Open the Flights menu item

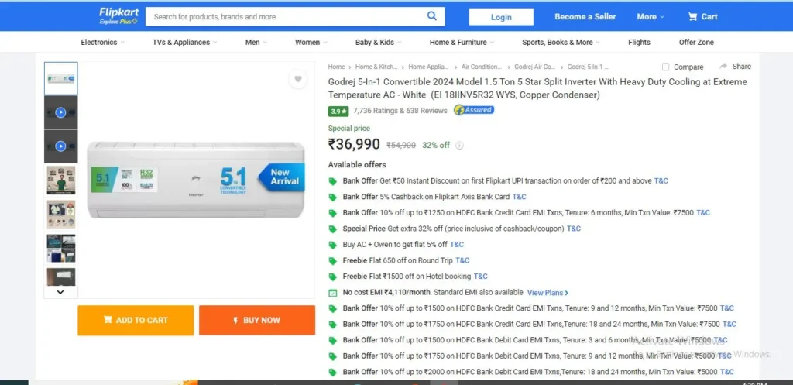(639, 43)
